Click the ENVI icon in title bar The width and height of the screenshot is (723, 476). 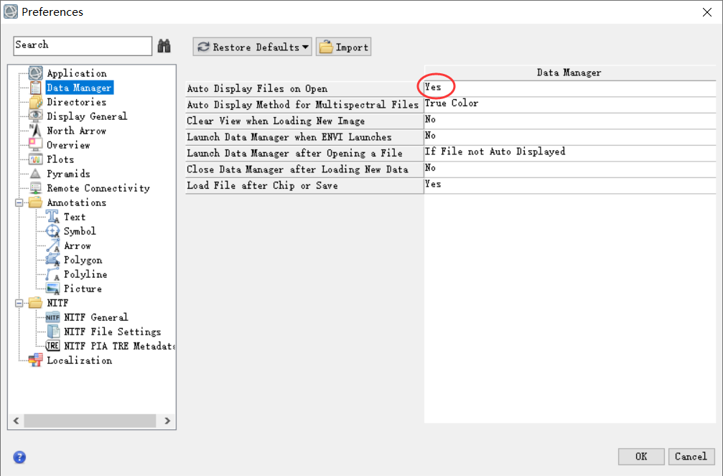[x=11, y=11]
